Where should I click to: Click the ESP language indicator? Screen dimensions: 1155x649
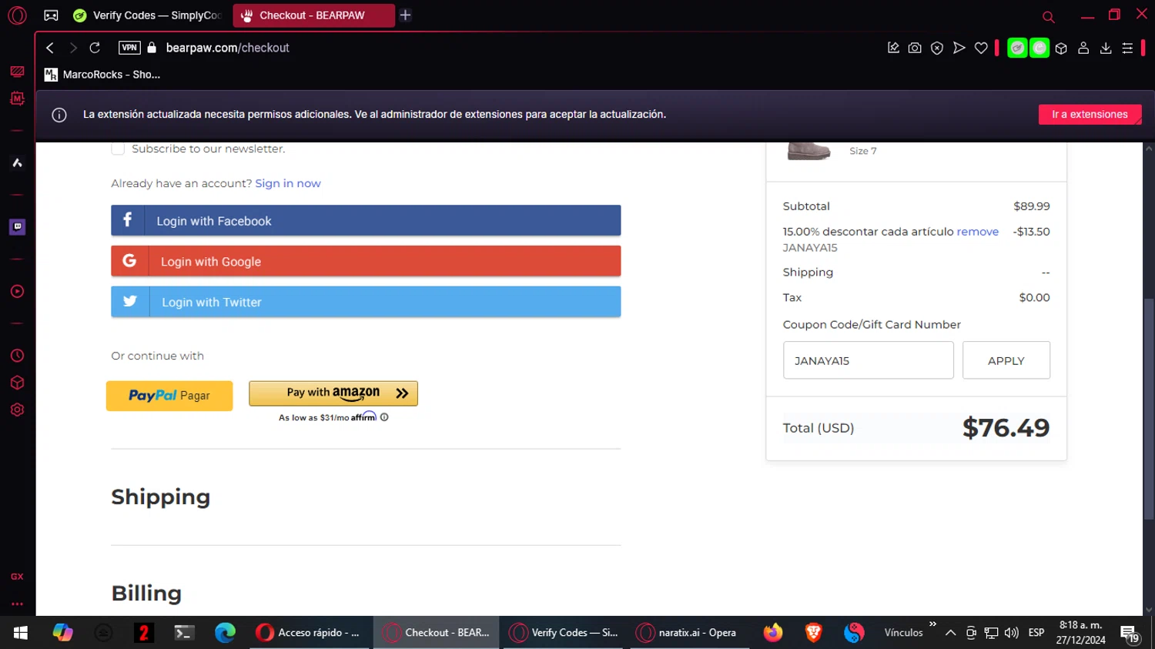[1036, 633]
